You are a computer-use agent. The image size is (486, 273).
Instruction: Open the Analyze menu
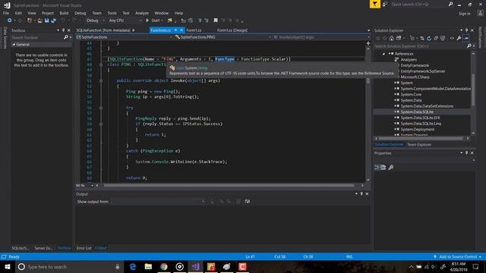142,13
